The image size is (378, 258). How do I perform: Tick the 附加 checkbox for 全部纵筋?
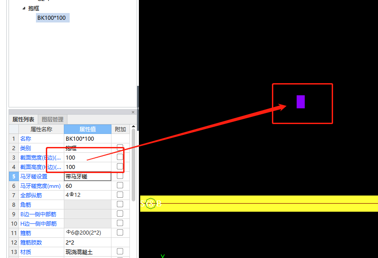[x=120, y=195]
